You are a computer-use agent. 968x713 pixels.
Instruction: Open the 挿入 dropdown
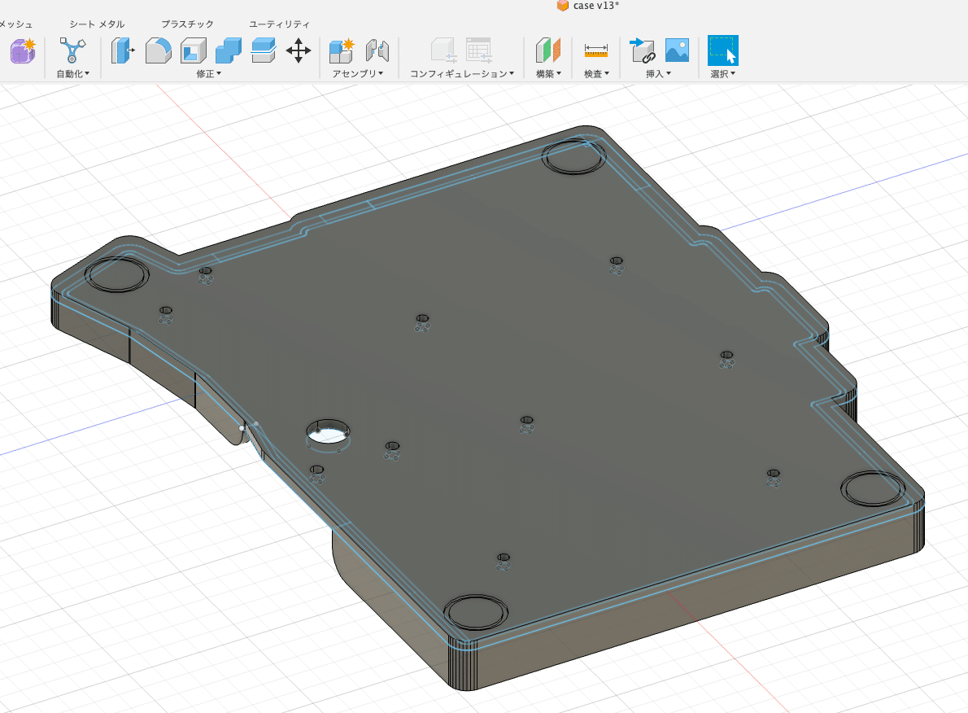pyautogui.click(x=658, y=73)
